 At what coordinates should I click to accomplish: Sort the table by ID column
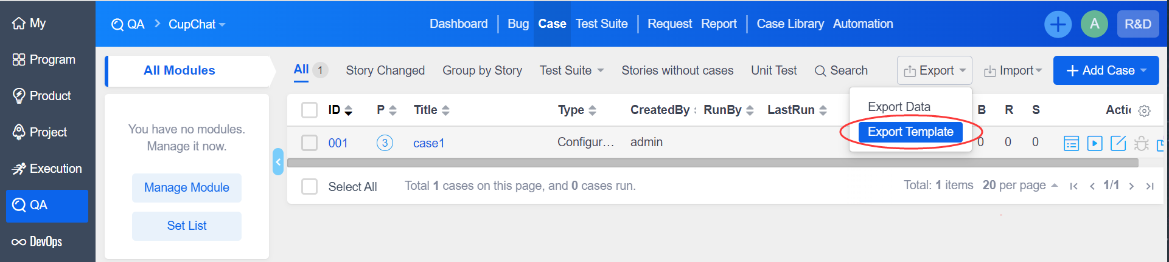pyautogui.click(x=340, y=110)
